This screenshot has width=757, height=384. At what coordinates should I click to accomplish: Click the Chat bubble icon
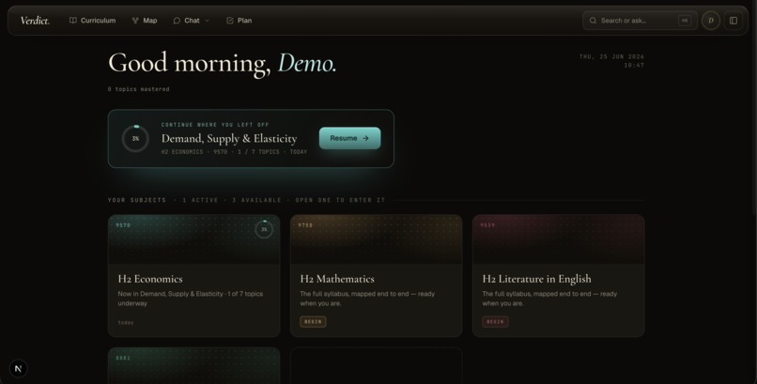177,21
